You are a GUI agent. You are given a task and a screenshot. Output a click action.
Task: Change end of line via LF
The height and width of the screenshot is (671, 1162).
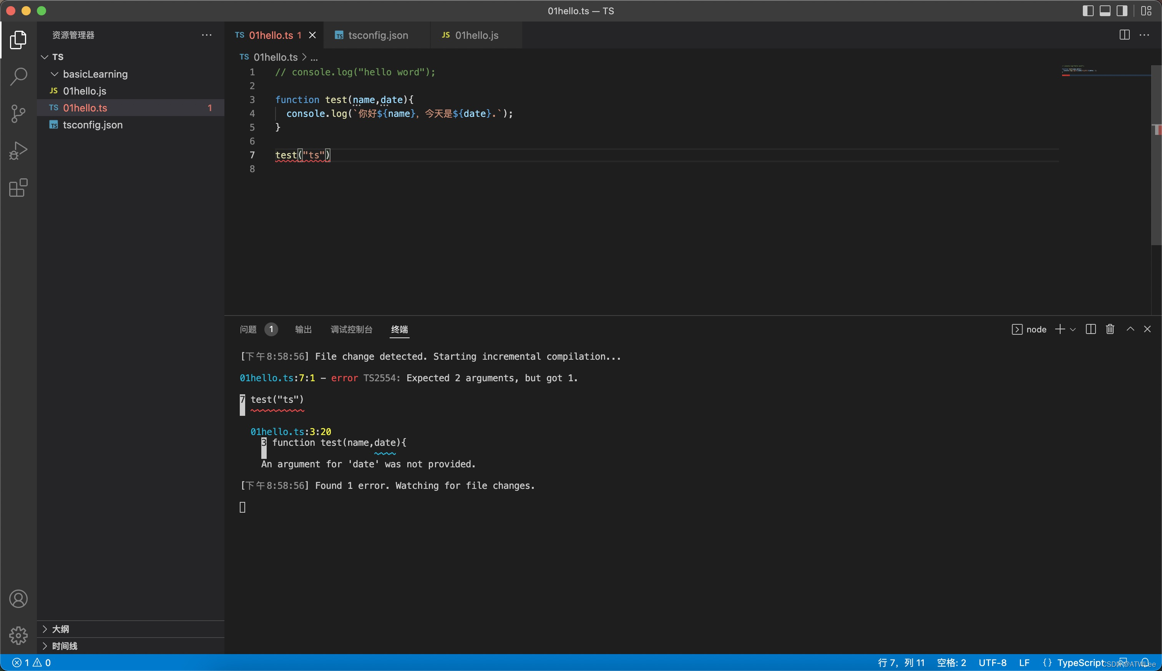(x=1024, y=663)
